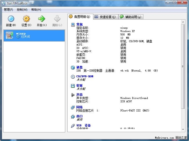The width and height of the screenshot is (189, 141).
Task: Click the powered-off status icon under winxp
Action: pos(18,37)
